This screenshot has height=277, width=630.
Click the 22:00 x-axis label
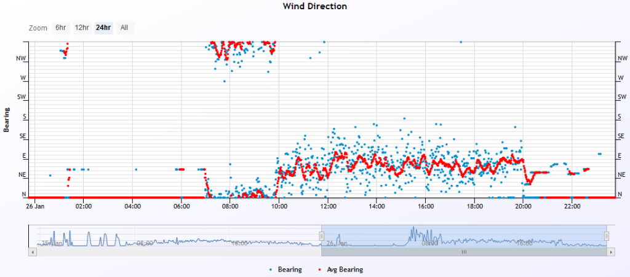tap(572, 207)
